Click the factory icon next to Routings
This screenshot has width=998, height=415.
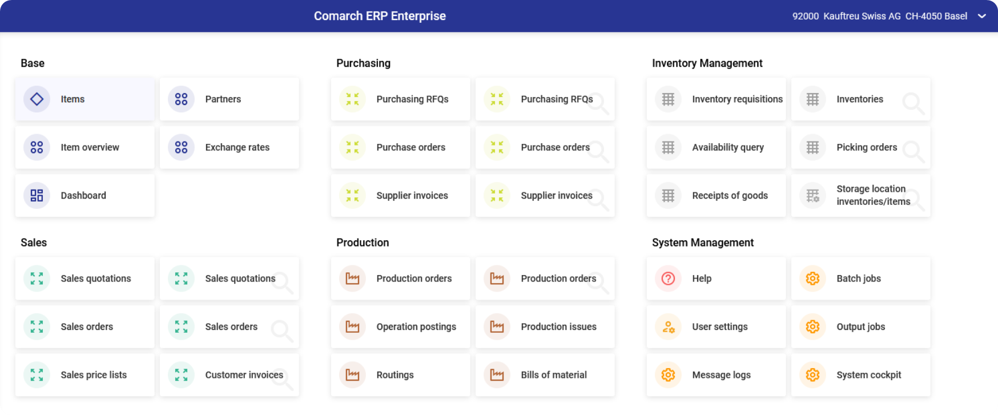tap(352, 375)
